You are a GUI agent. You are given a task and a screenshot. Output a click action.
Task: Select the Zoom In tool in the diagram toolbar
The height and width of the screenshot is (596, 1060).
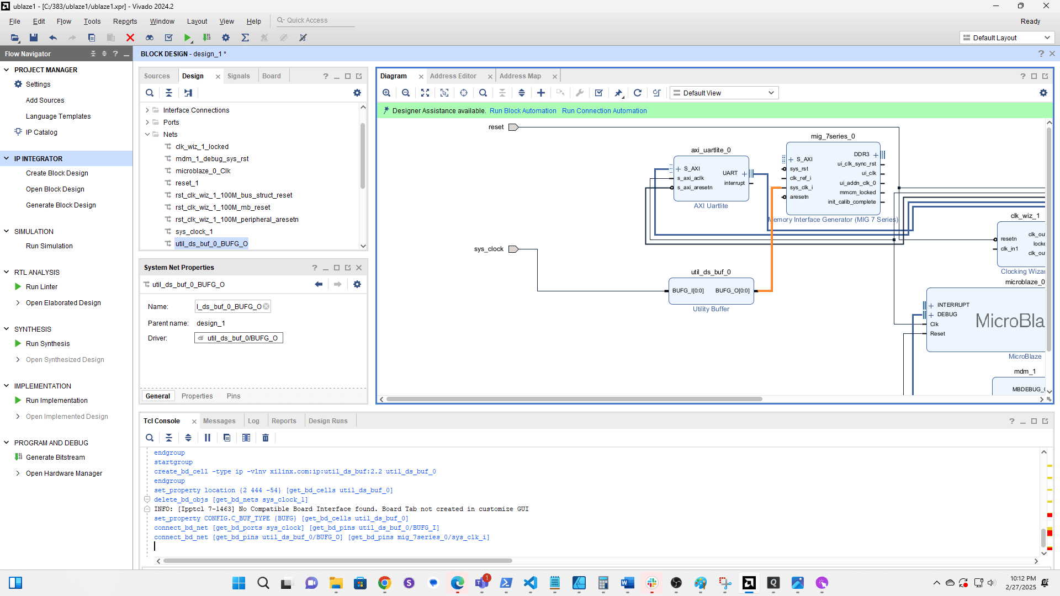click(x=386, y=93)
